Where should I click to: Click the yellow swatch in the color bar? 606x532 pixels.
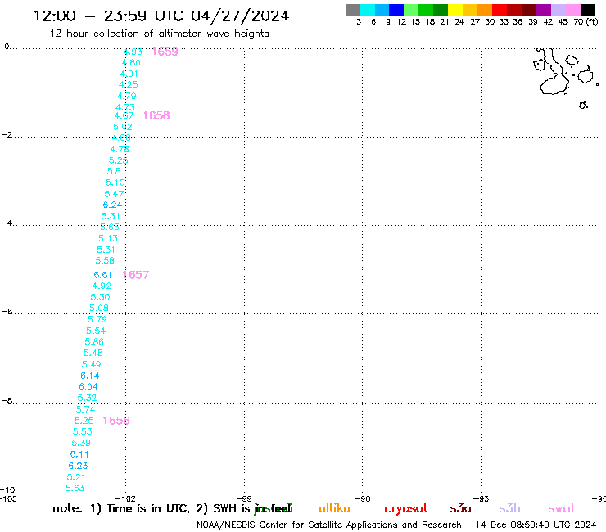point(455,10)
